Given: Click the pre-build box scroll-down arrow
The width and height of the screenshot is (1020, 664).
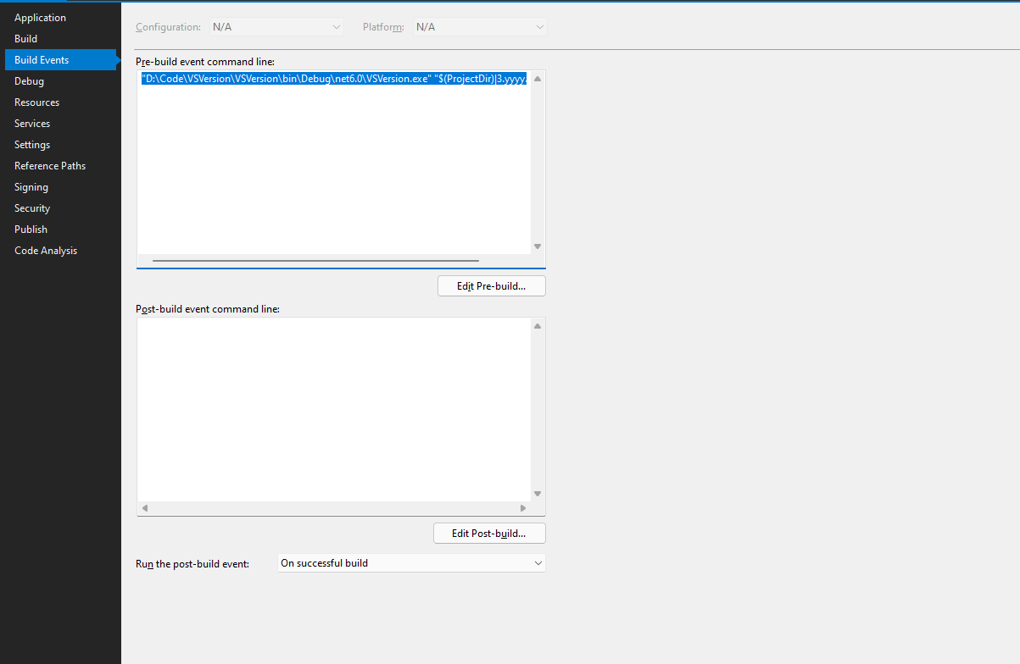Looking at the screenshot, I should pos(537,246).
